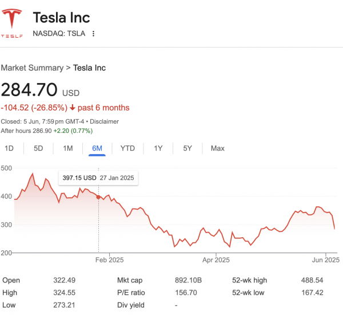Switch to the 5D chart tab
Image resolution: width=343 pixels, height=315 pixels.
coord(38,148)
